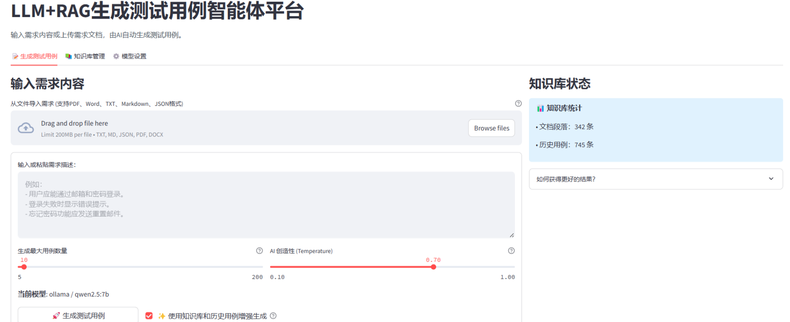Click the Temperature slider handle at 0.70
This screenshot has width=790, height=322.
(433, 267)
